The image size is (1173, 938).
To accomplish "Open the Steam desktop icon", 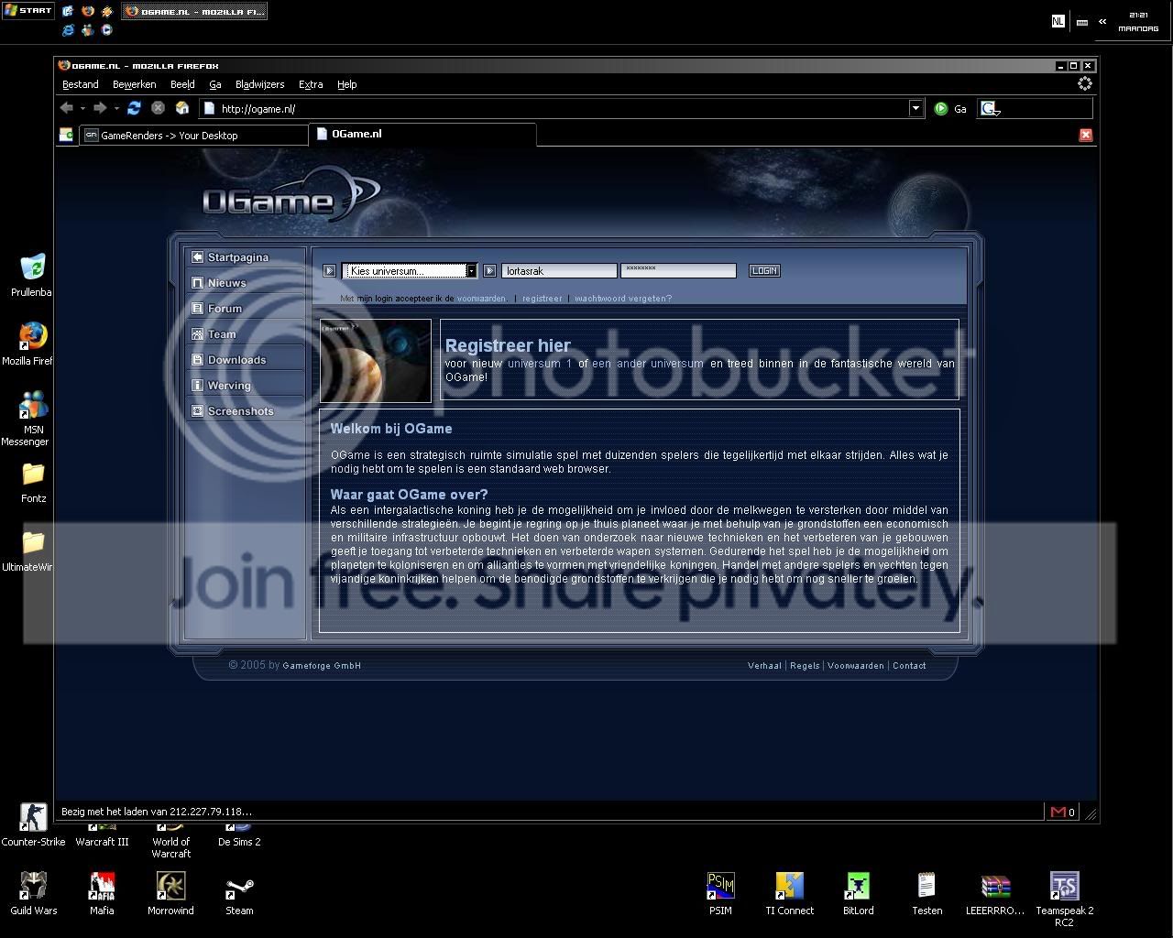I will 239,893.
